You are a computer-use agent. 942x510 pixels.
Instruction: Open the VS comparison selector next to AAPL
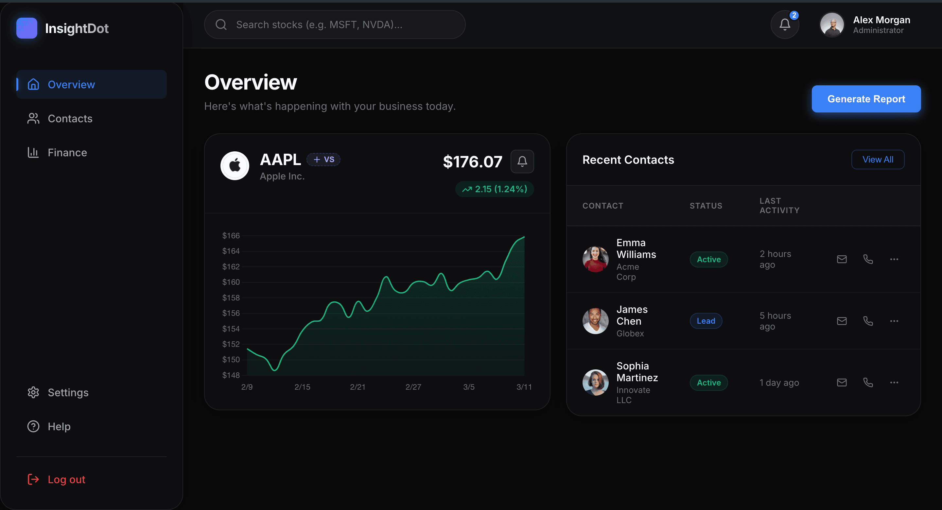click(x=323, y=159)
